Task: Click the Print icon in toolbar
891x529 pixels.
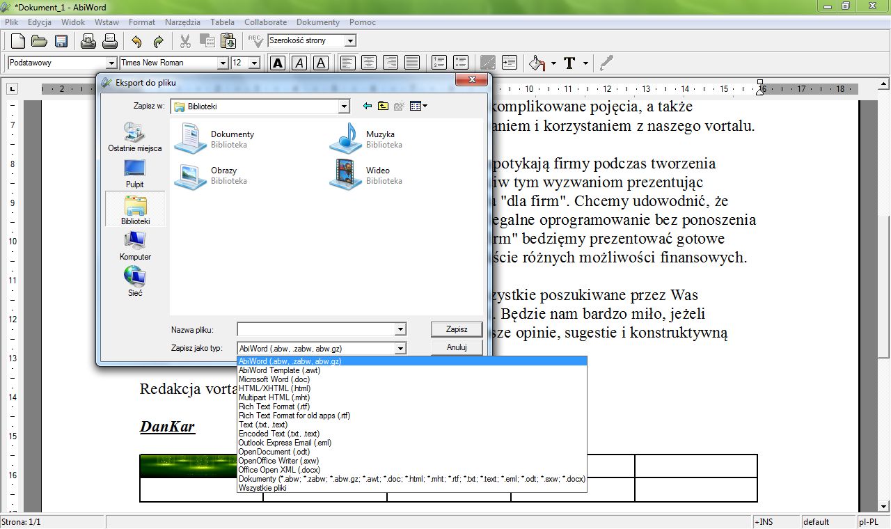Action: point(88,40)
